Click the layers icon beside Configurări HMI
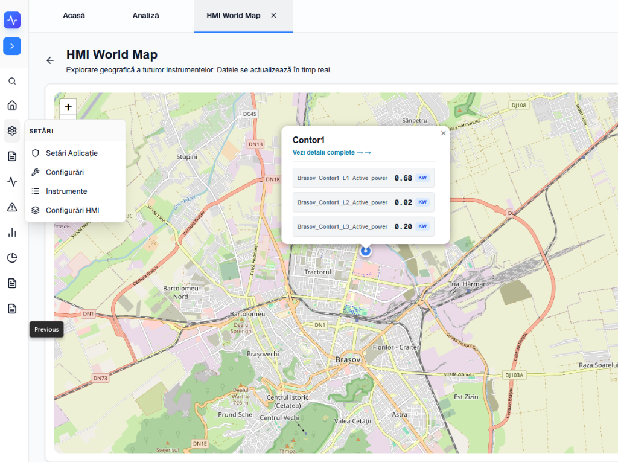 36,210
